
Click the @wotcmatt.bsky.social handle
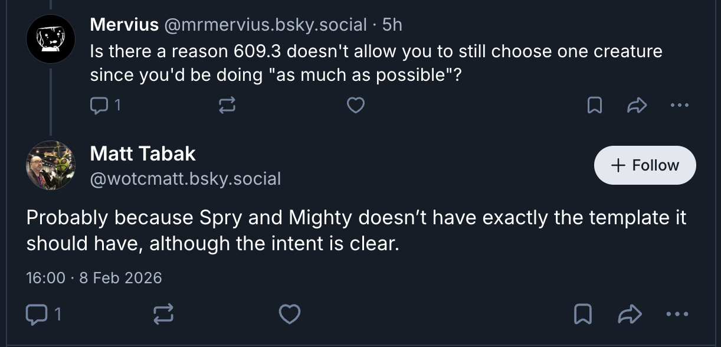click(x=185, y=178)
